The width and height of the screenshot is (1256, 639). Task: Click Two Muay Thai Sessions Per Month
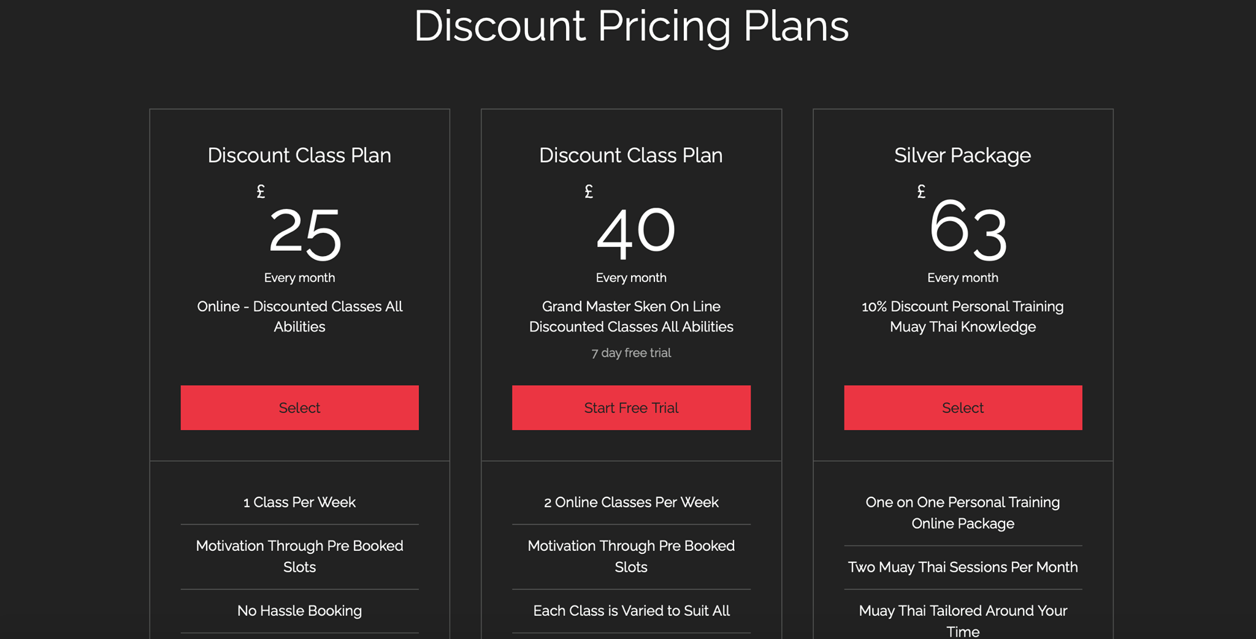click(x=963, y=567)
